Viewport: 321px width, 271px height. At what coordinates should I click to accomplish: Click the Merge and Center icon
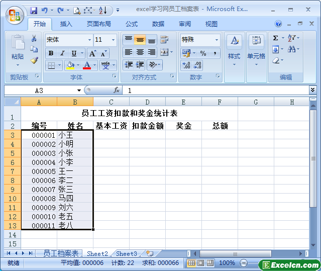point(164,52)
